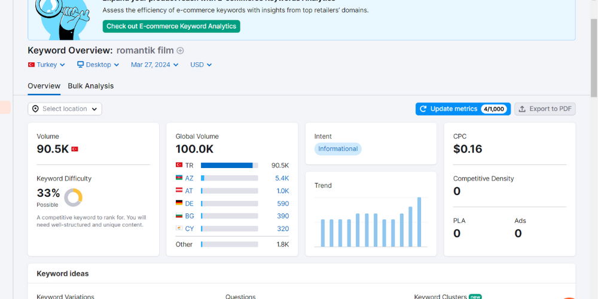Open the Turkey country dropdown
The height and width of the screenshot is (299, 598).
pos(47,65)
